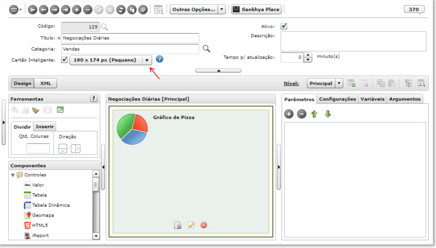Screen dimensions: 436x248
Task: Click the attachment paperclip icon
Action: tap(143, 10)
